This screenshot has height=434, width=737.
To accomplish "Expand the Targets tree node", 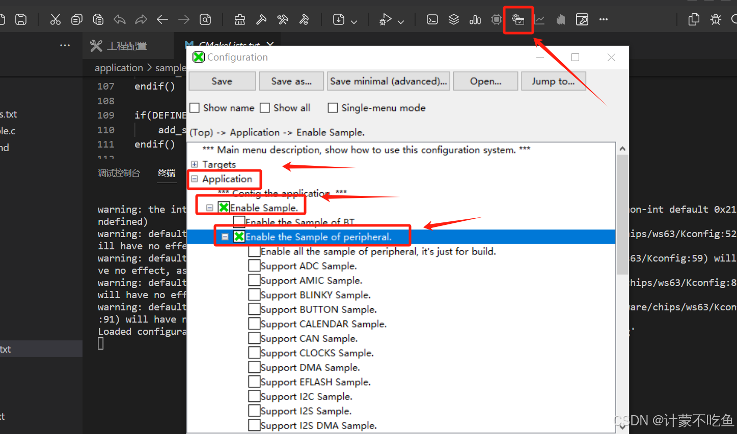I will click(195, 164).
